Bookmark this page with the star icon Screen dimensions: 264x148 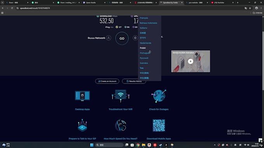[250, 8]
